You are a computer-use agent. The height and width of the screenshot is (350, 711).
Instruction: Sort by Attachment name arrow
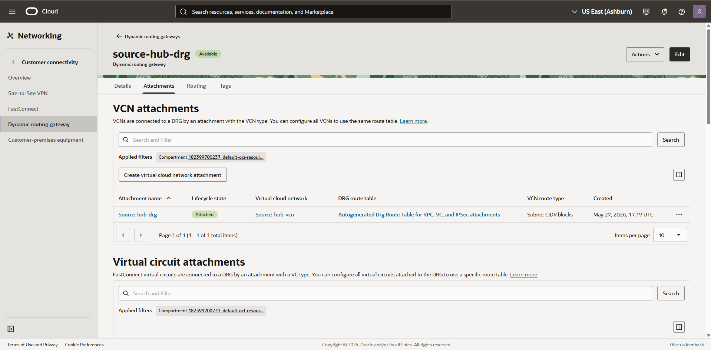tap(169, 198)
